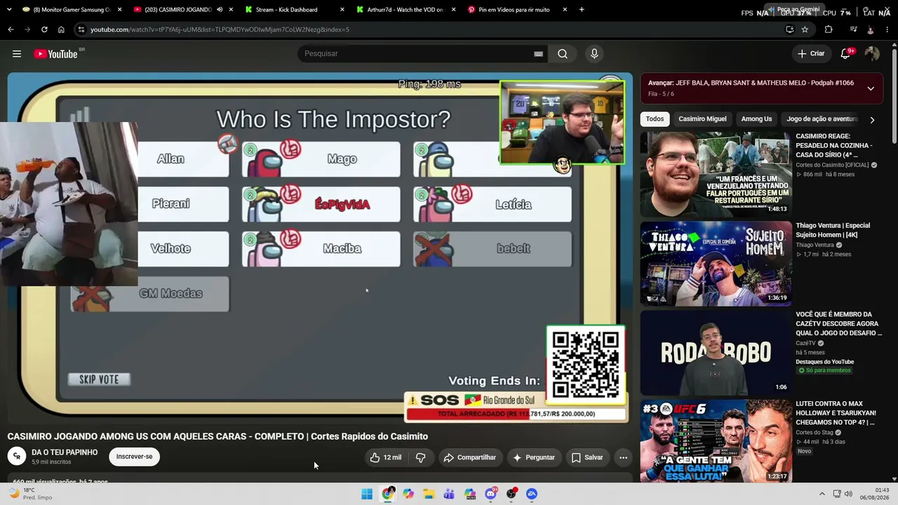Open the weather widget on taskbar

(30, 494)
